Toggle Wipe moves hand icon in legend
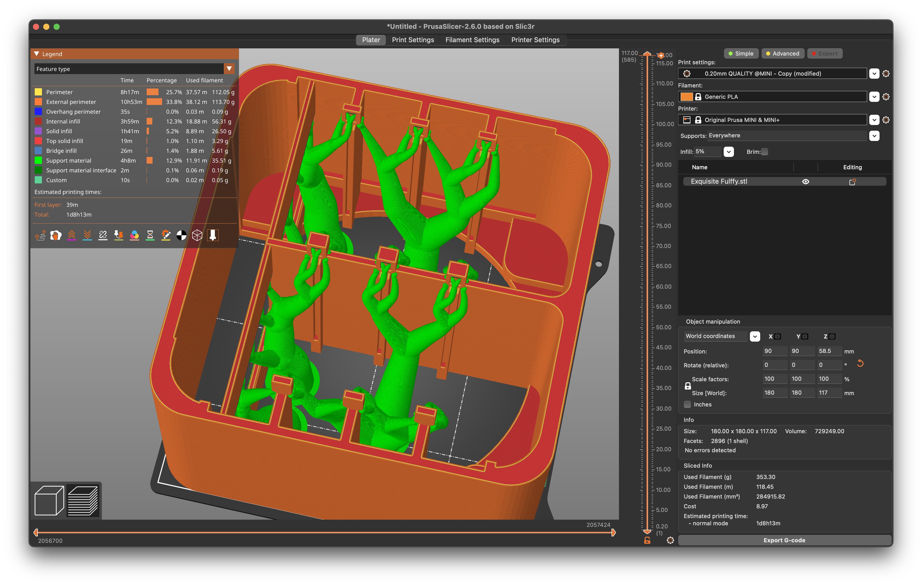The height and width of the screenshot is (585, 922). point(56,235)
